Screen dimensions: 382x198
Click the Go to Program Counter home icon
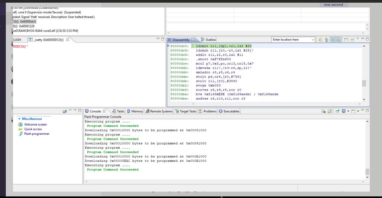point(327,40)
